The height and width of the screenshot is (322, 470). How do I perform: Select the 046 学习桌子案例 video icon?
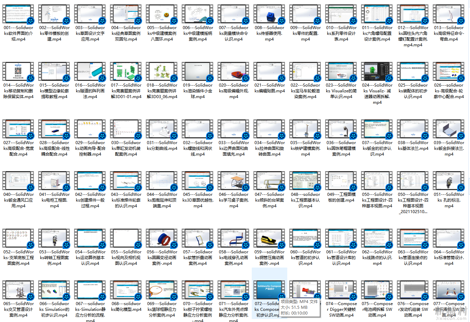pos(233,181)
